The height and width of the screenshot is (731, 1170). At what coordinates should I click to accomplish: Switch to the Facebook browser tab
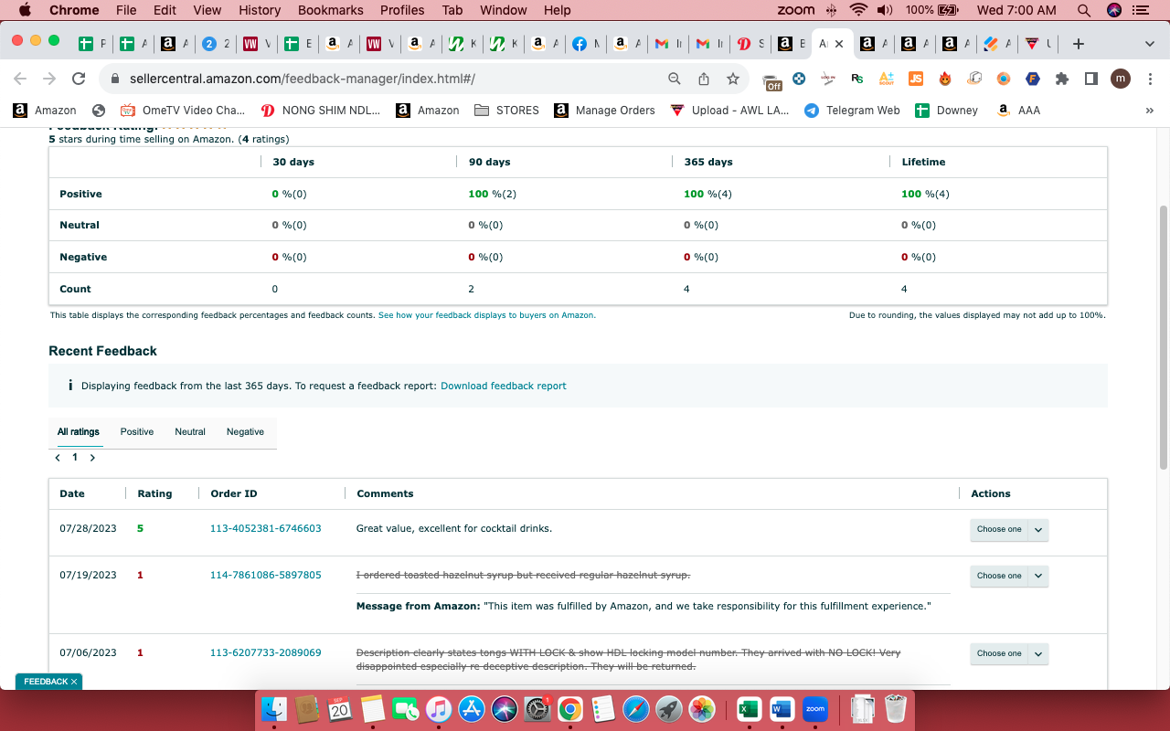click(x=587, y=44)
